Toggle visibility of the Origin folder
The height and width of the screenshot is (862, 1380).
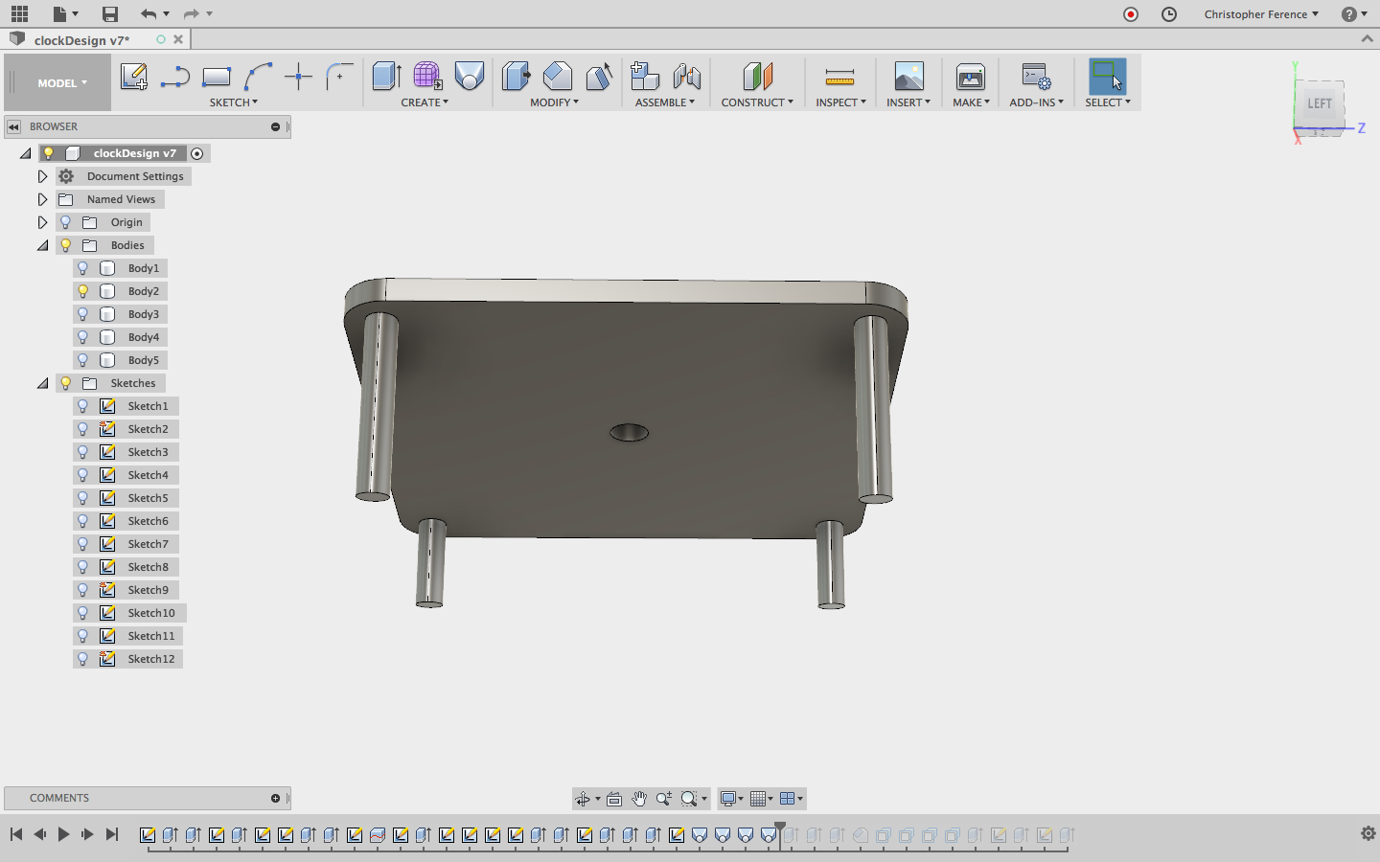[x=66, y=222]
